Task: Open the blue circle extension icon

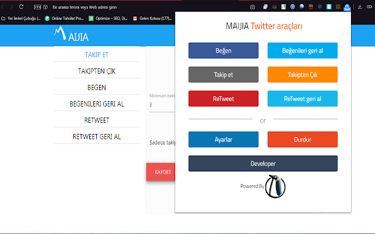Action: coord(292,7)
